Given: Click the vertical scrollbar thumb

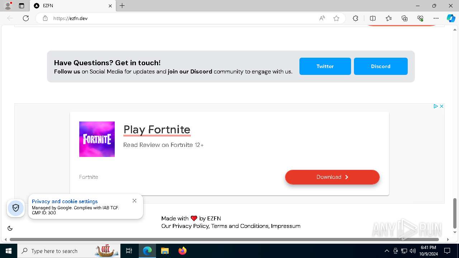Looking at the screenshot, I should pyautogui.click(x=455, y=213).
